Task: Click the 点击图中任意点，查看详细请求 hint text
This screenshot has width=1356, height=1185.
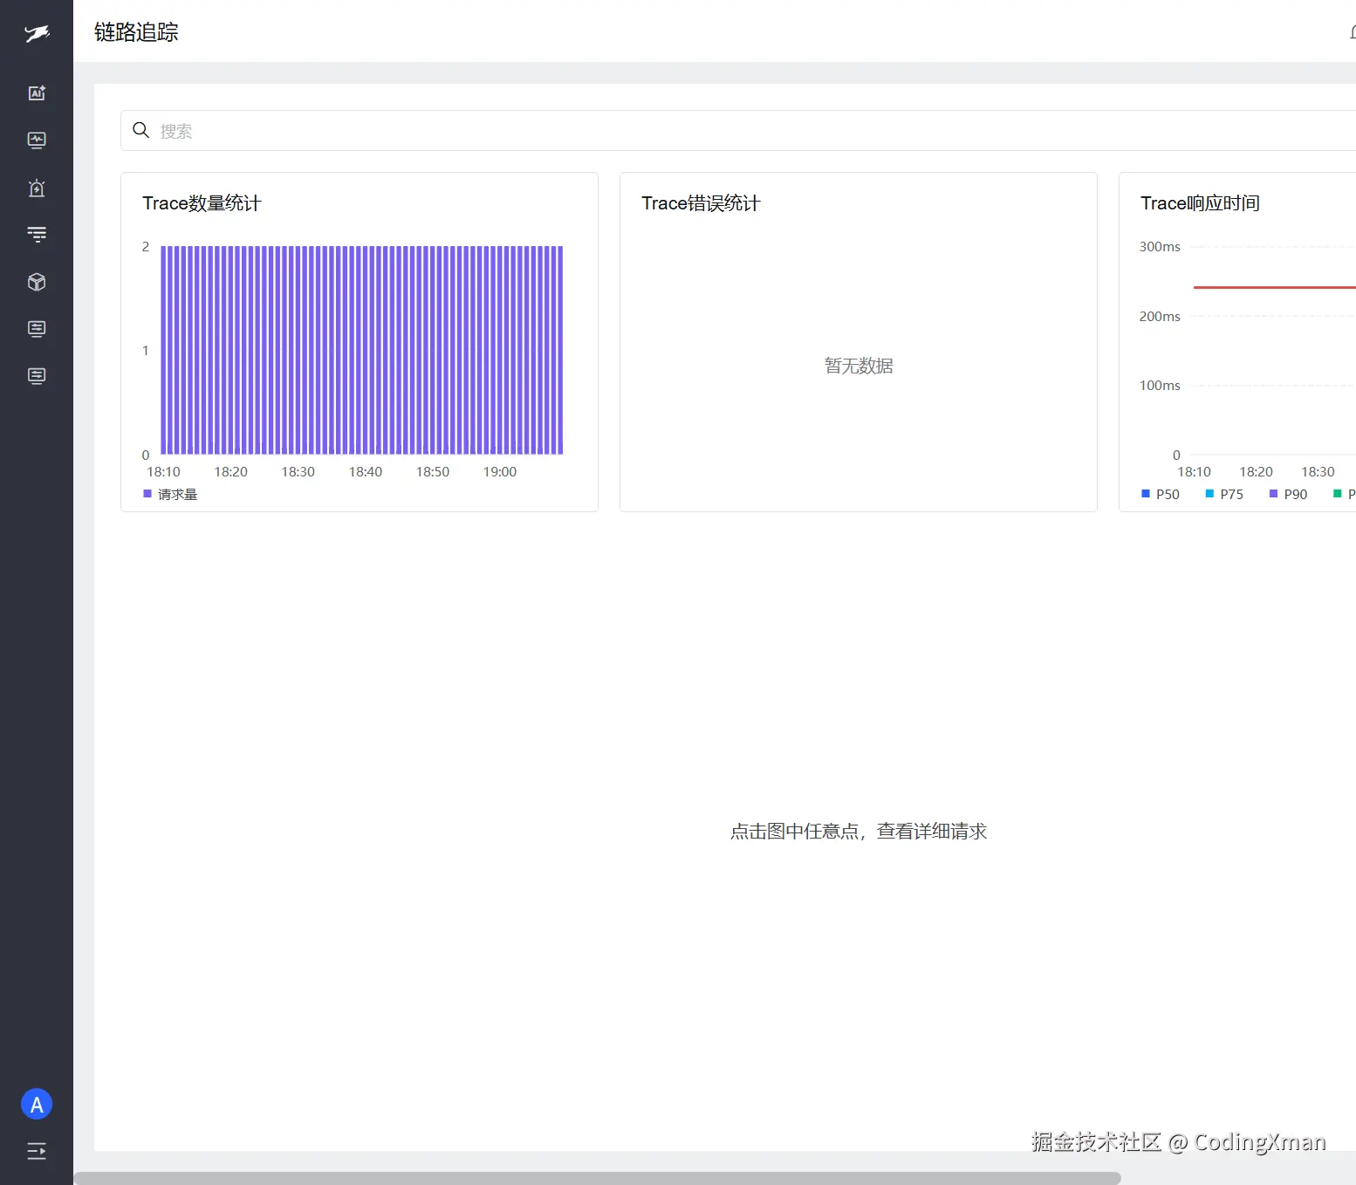Action: [859, 832]
